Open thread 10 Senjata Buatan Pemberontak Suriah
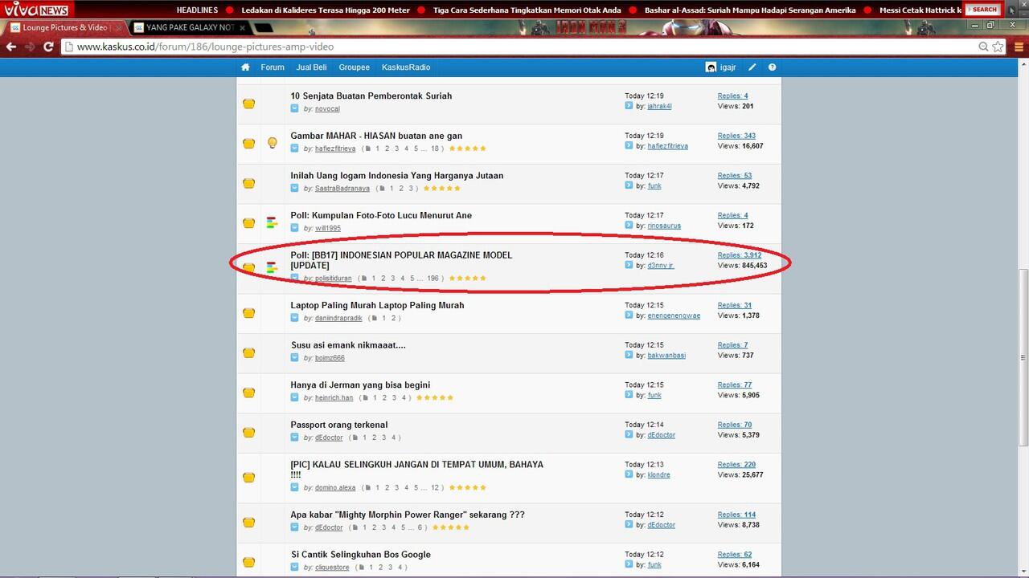1029x578 pixels. tap(371, 96)
